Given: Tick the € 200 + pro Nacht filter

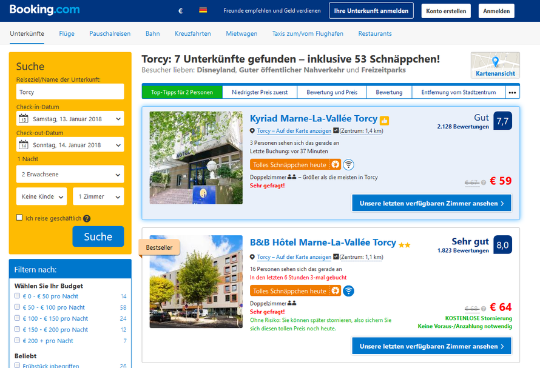Looking at the screenshot, I should click(17, 340).
